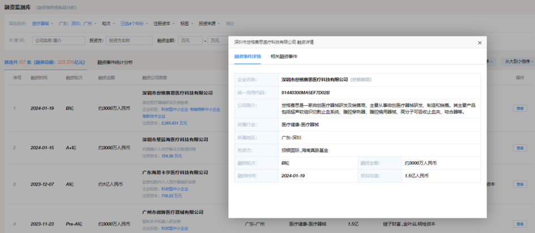Select the 融资事件详情 tab
Screen dimensions: 535x233
(247, 57)
